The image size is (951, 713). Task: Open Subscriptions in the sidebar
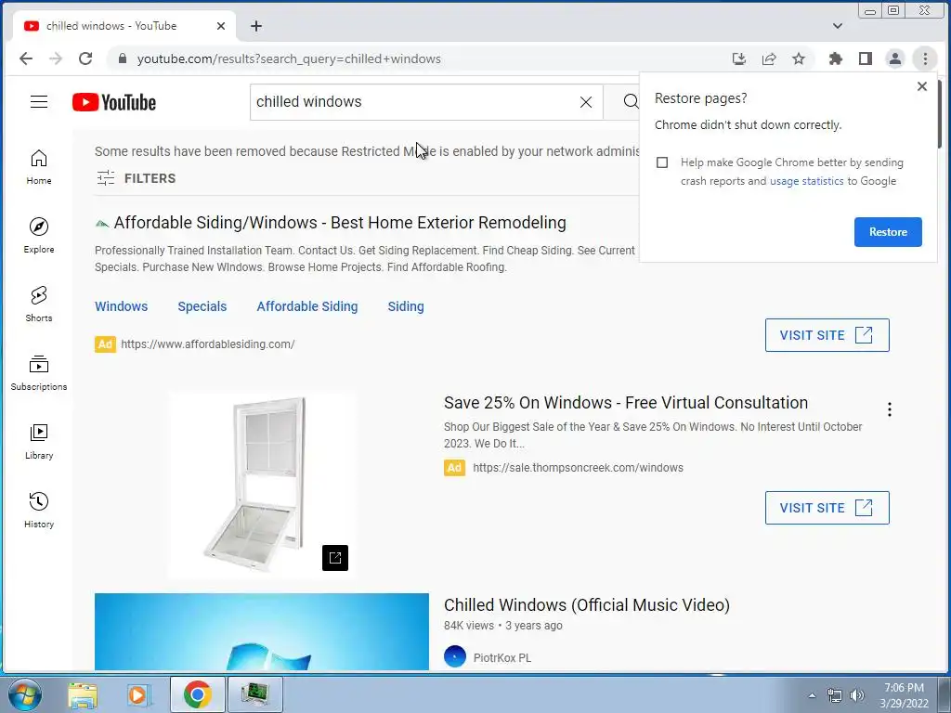click(x=39, y=372)
